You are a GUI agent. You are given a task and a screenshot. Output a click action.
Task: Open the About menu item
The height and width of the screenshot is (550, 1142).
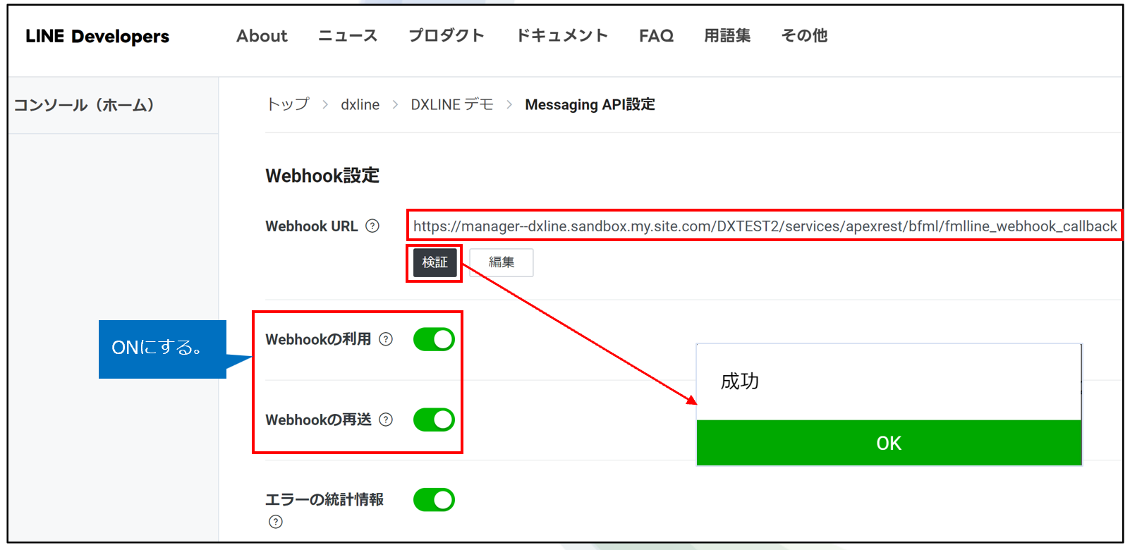pos(262,36)
